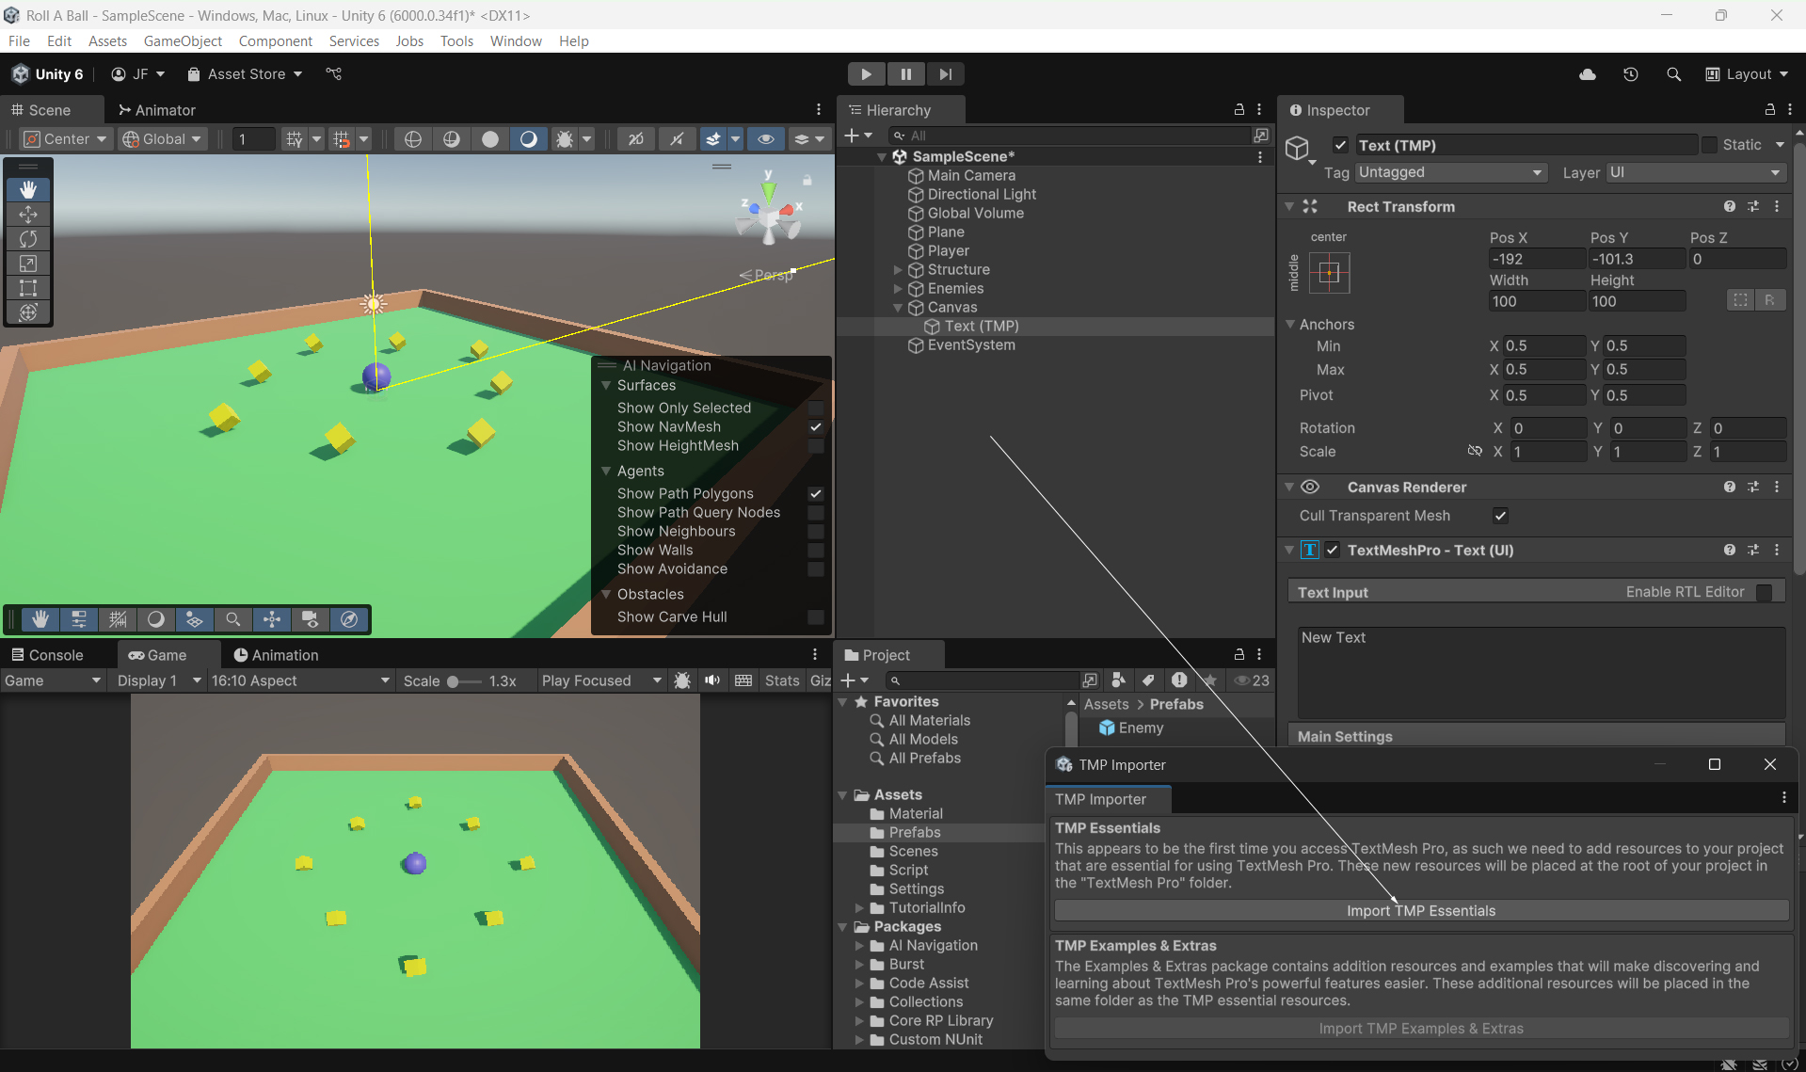Click the toolbar search magnifier icon
The image size is (1806, 1072).
pos(1673,74)
